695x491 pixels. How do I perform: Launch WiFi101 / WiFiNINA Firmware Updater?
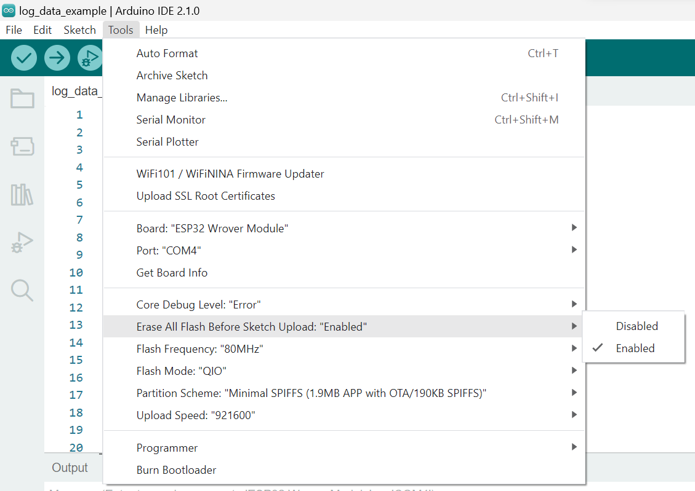tap(344, 173)
